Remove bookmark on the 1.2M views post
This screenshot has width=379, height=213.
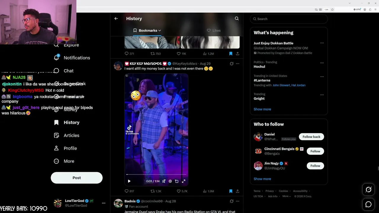click(x=231, y=54)
